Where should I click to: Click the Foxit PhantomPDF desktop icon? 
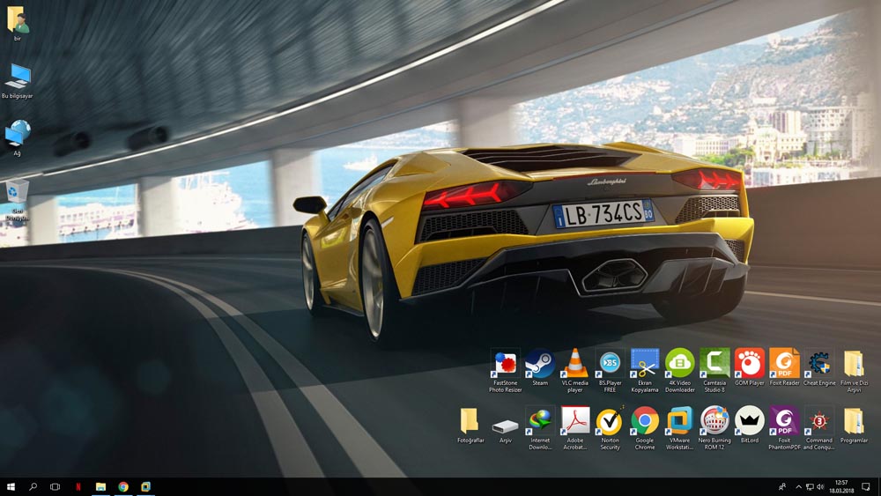784,422
